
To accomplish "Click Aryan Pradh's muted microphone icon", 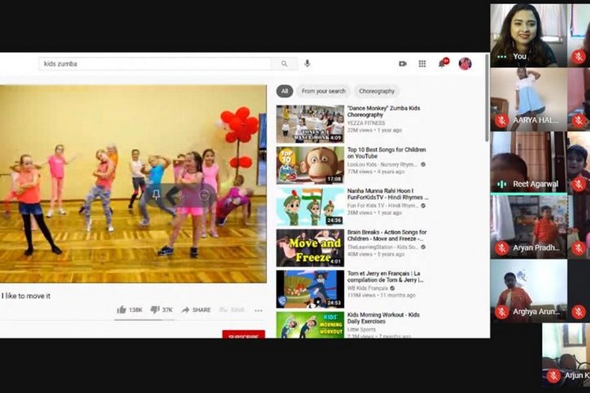I will [501, 248].
